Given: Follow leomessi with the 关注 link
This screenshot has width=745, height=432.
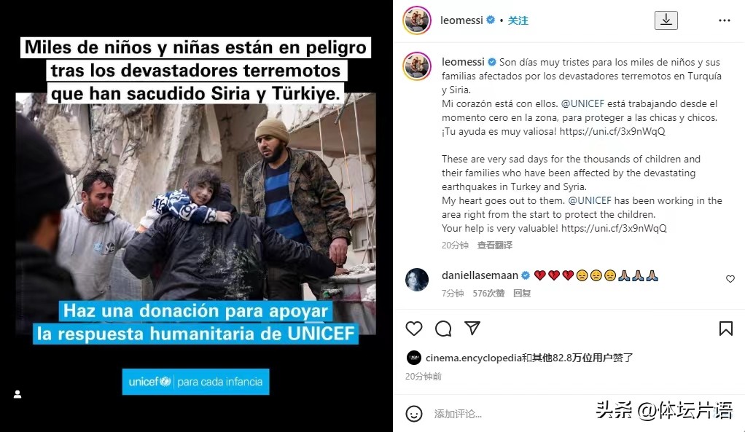Looking at the screenshot, I should click(518, 20).
